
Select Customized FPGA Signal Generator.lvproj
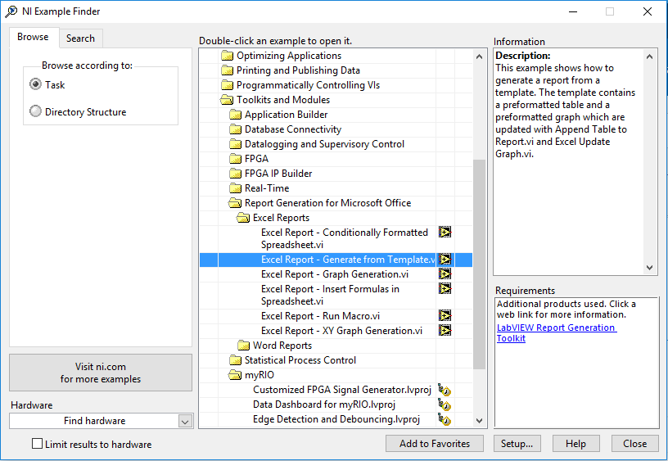click(x=342, y=390)
